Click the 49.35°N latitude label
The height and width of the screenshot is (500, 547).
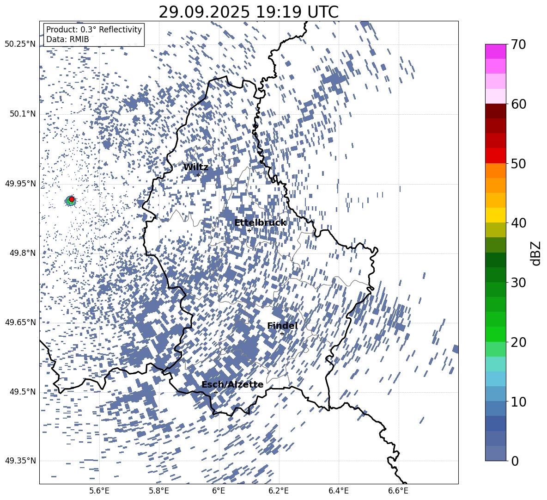pyautogui.click(x=20, y=461)
